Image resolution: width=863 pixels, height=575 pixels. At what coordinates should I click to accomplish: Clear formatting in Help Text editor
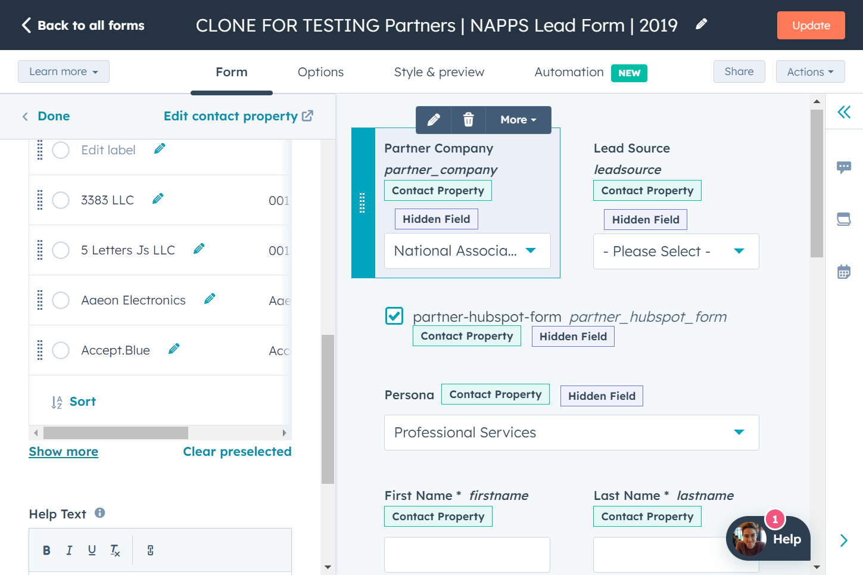115,551
